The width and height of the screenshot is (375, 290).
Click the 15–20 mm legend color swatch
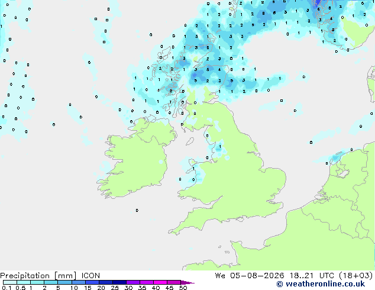[92, 282]
